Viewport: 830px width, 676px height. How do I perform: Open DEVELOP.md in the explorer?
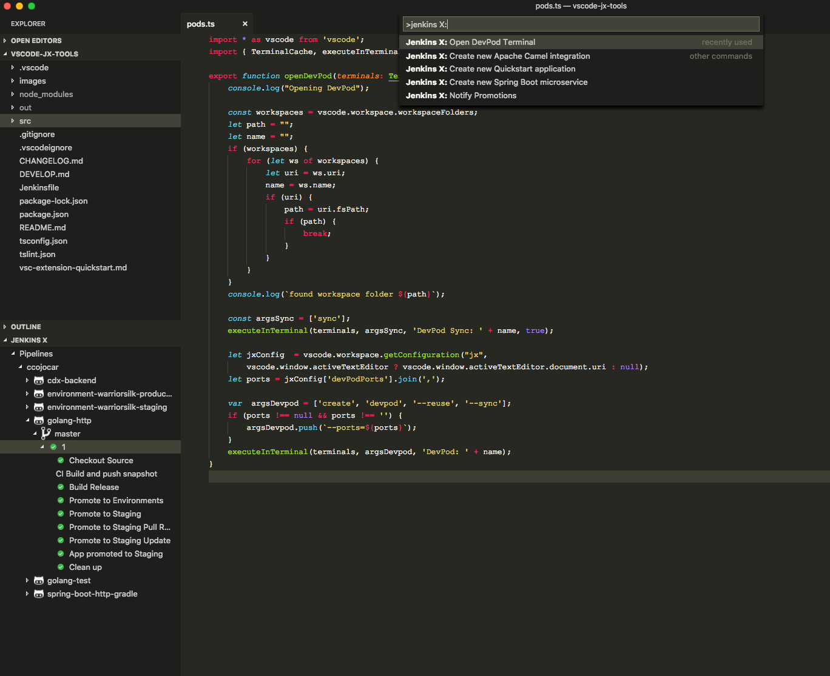point(90,174)
